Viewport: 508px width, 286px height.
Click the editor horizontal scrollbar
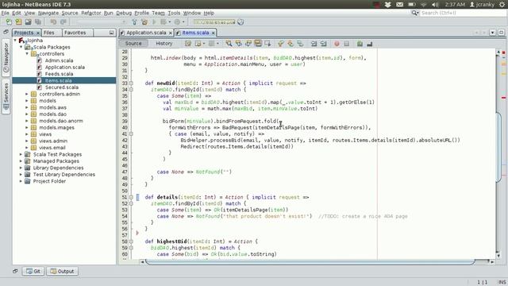pyautogui.click(x=310, y=261)
